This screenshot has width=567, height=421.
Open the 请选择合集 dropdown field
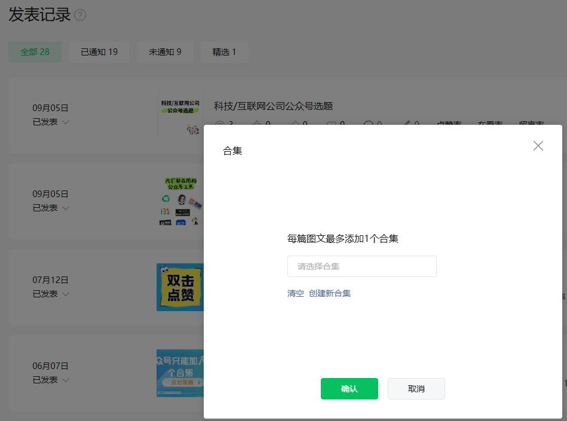click(x=362, y=266)
